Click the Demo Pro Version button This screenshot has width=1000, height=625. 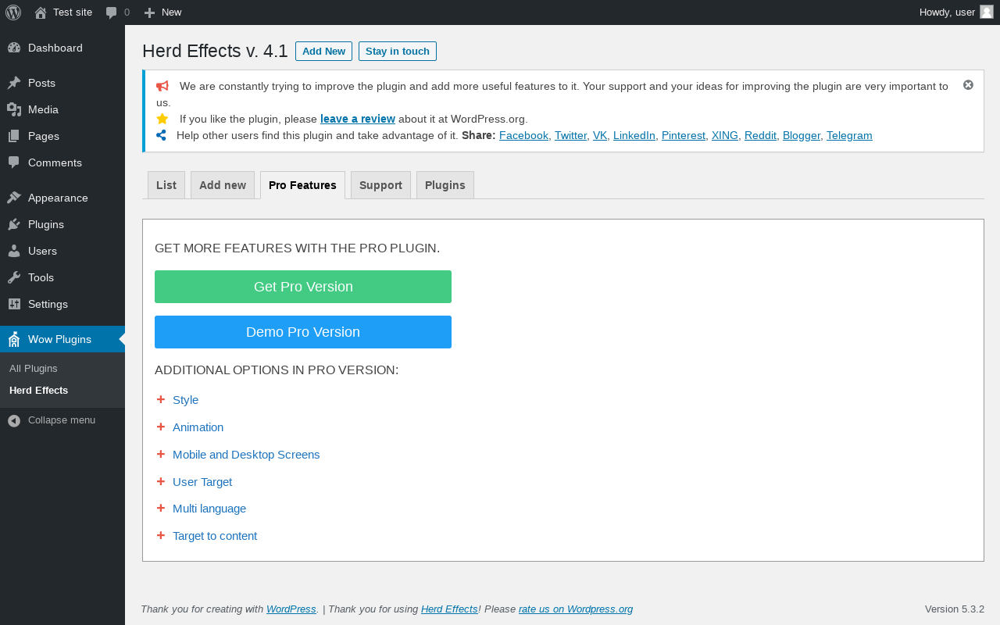tap(303, 332)
